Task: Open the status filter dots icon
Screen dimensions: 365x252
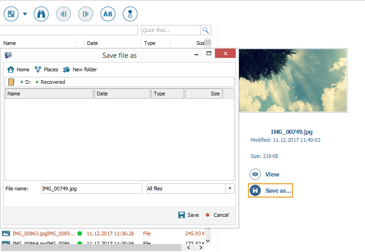Action: [130, 14]
